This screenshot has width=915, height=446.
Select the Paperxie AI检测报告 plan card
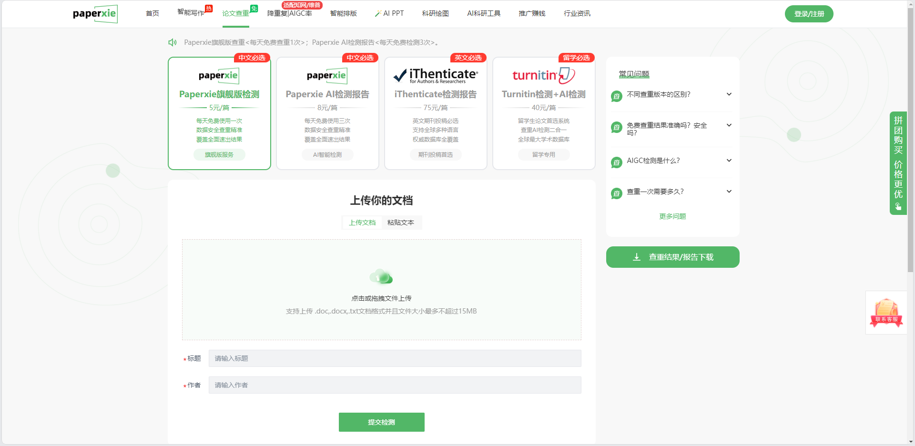point(327,113)
